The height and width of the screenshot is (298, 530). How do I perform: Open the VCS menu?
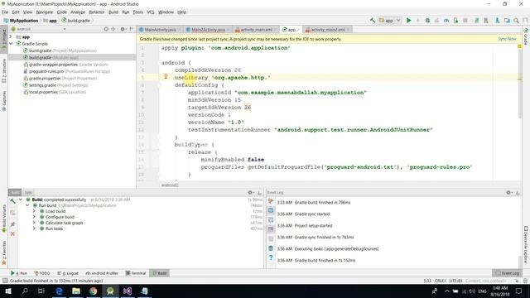(x=151, y=12)
